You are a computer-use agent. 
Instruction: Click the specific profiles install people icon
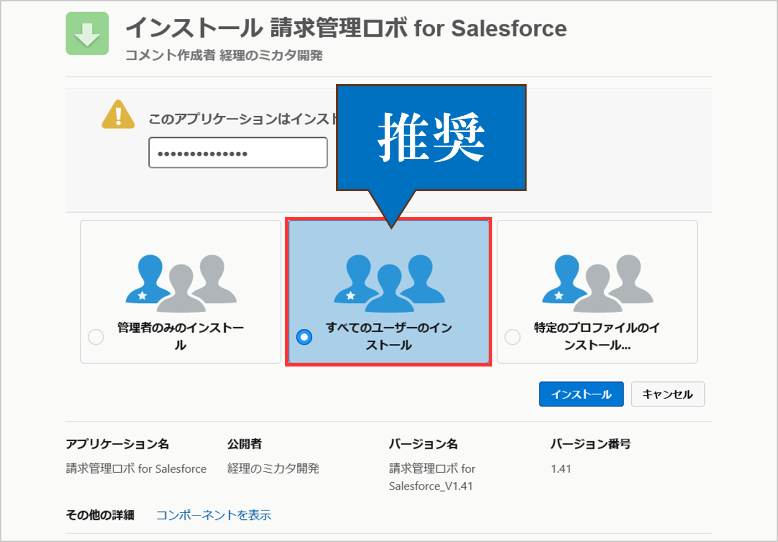click(597, 283)
